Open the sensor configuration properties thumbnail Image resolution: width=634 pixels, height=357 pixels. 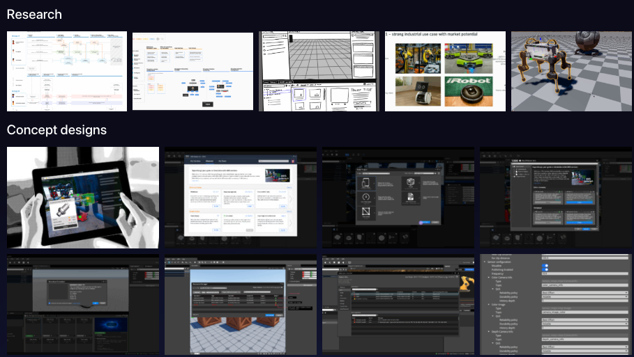[x=556, y=305]
